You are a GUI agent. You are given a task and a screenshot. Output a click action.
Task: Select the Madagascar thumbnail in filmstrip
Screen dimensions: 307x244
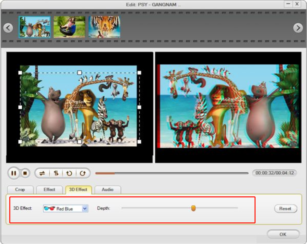pos(34,27)
